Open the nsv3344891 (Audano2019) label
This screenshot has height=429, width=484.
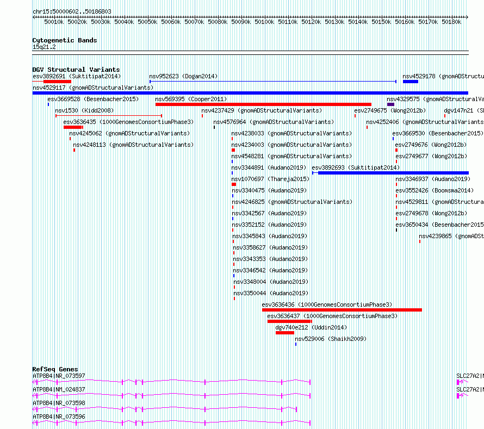click(x=269, y=167)
